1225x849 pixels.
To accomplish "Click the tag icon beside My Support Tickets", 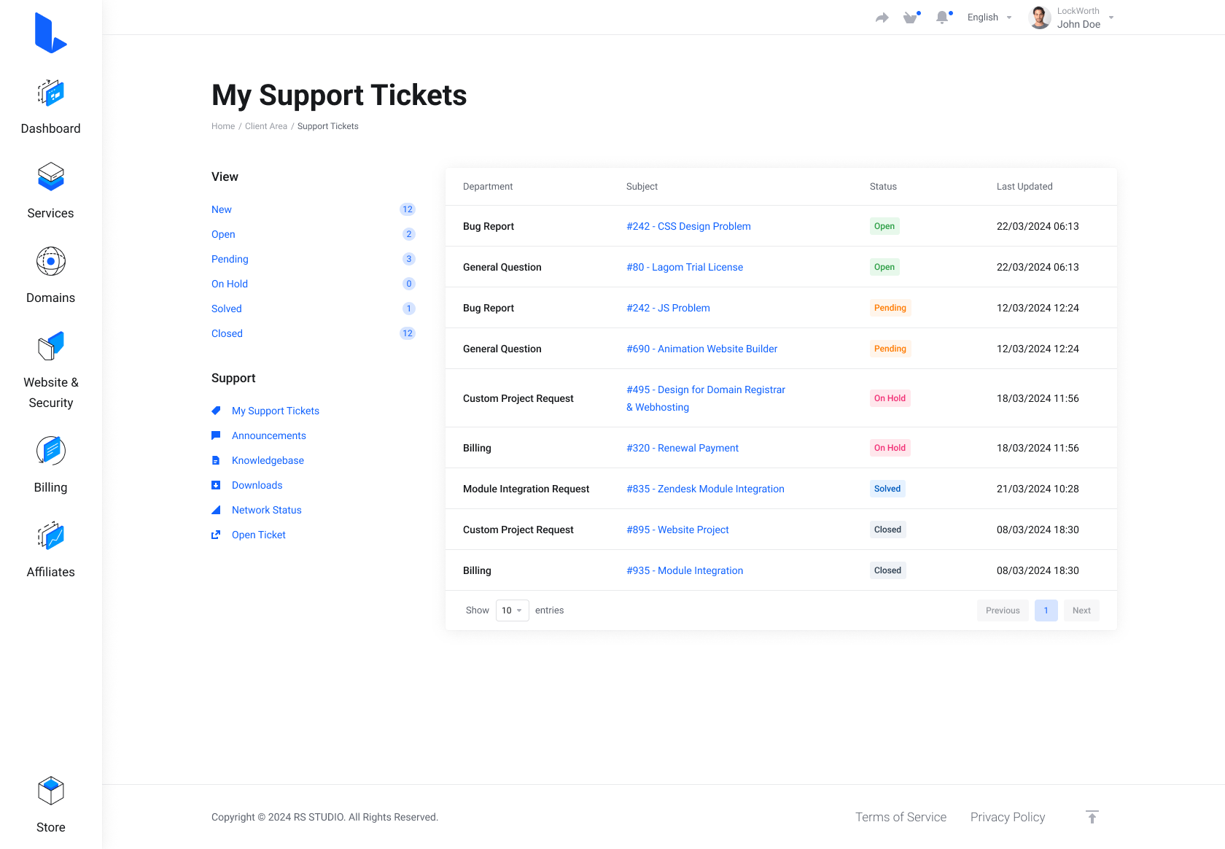I will 216,411.
